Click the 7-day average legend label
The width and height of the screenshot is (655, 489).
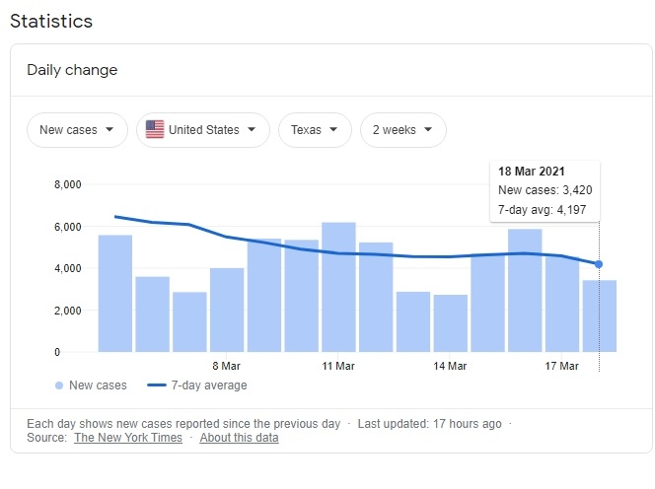point(209,385)
